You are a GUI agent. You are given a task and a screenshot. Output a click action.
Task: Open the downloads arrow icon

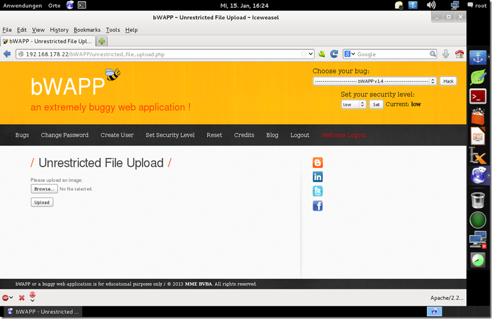click(x=445, y=54)
